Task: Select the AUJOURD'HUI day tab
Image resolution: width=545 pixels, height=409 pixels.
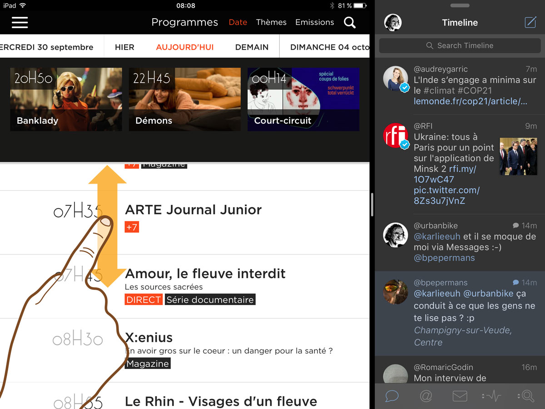Action: 185,47
